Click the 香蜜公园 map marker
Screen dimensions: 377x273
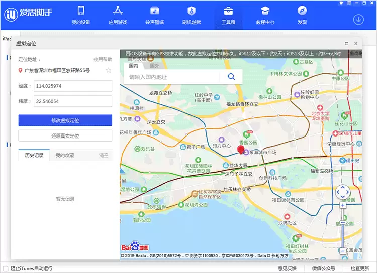(x=246, y=134)
